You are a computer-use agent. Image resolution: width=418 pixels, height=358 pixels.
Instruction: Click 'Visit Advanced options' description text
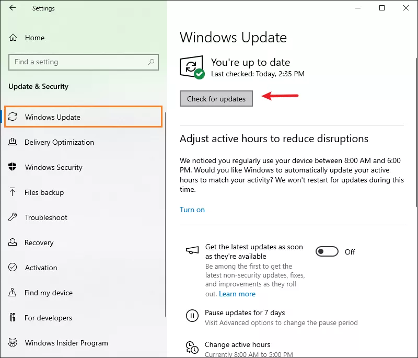281,322
